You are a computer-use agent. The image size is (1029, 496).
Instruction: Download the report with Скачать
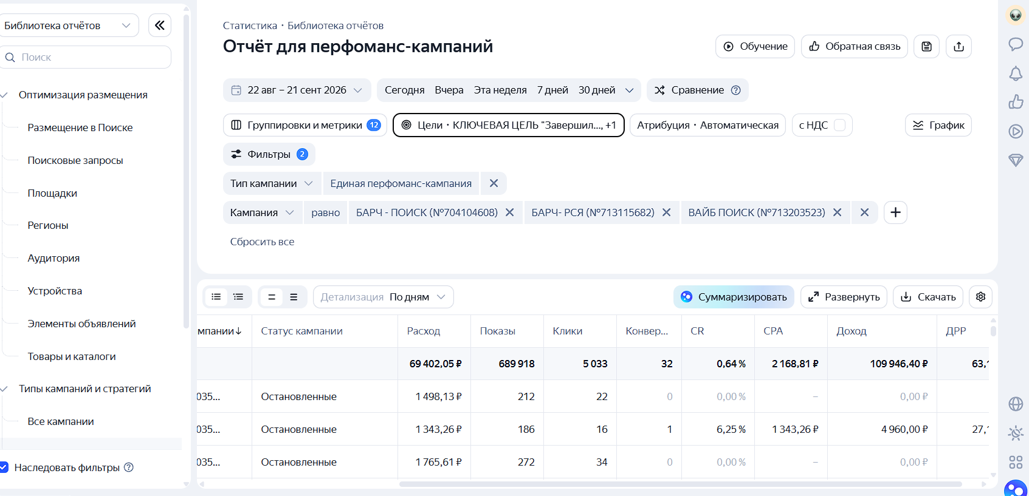click(927, 297)
